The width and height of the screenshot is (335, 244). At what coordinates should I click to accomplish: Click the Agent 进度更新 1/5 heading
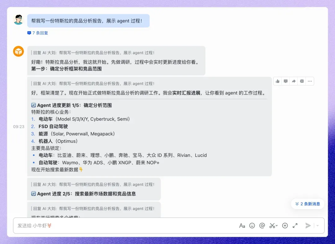pyautogui.click(x=74, y=105)
